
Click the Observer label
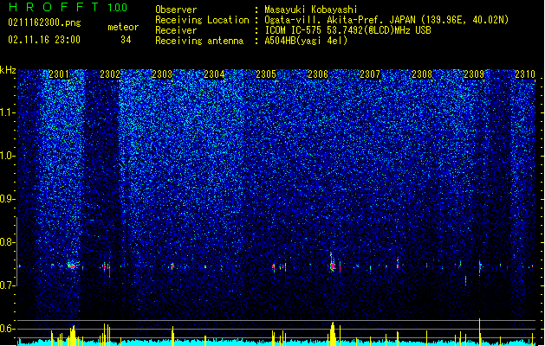(176, 10)
